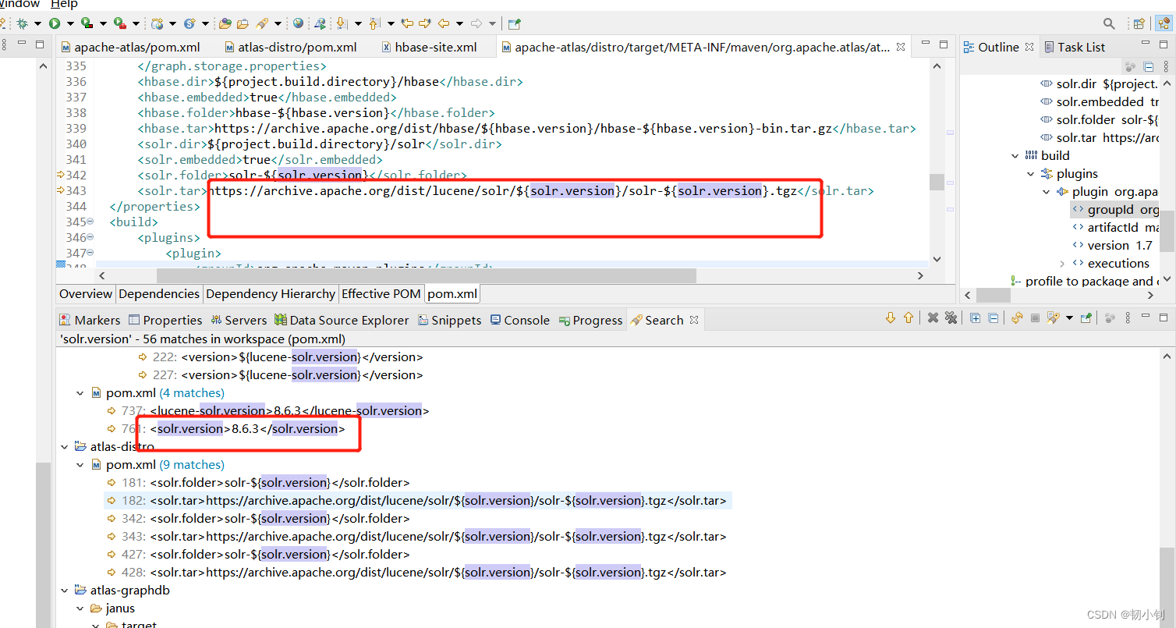Open the Open Perspective icon at top right
The width and height of the screenshot is (1176, 628).
click(1139, 23)
